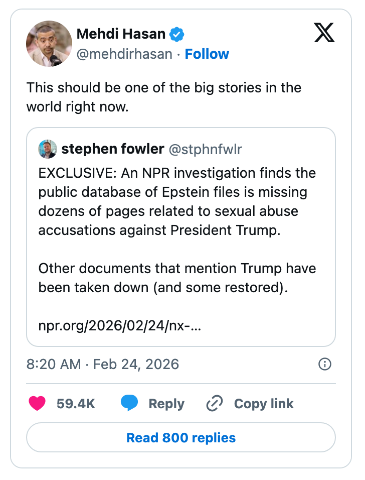
Task: Click the 59.4K likes count
Action: pos(76,404)
